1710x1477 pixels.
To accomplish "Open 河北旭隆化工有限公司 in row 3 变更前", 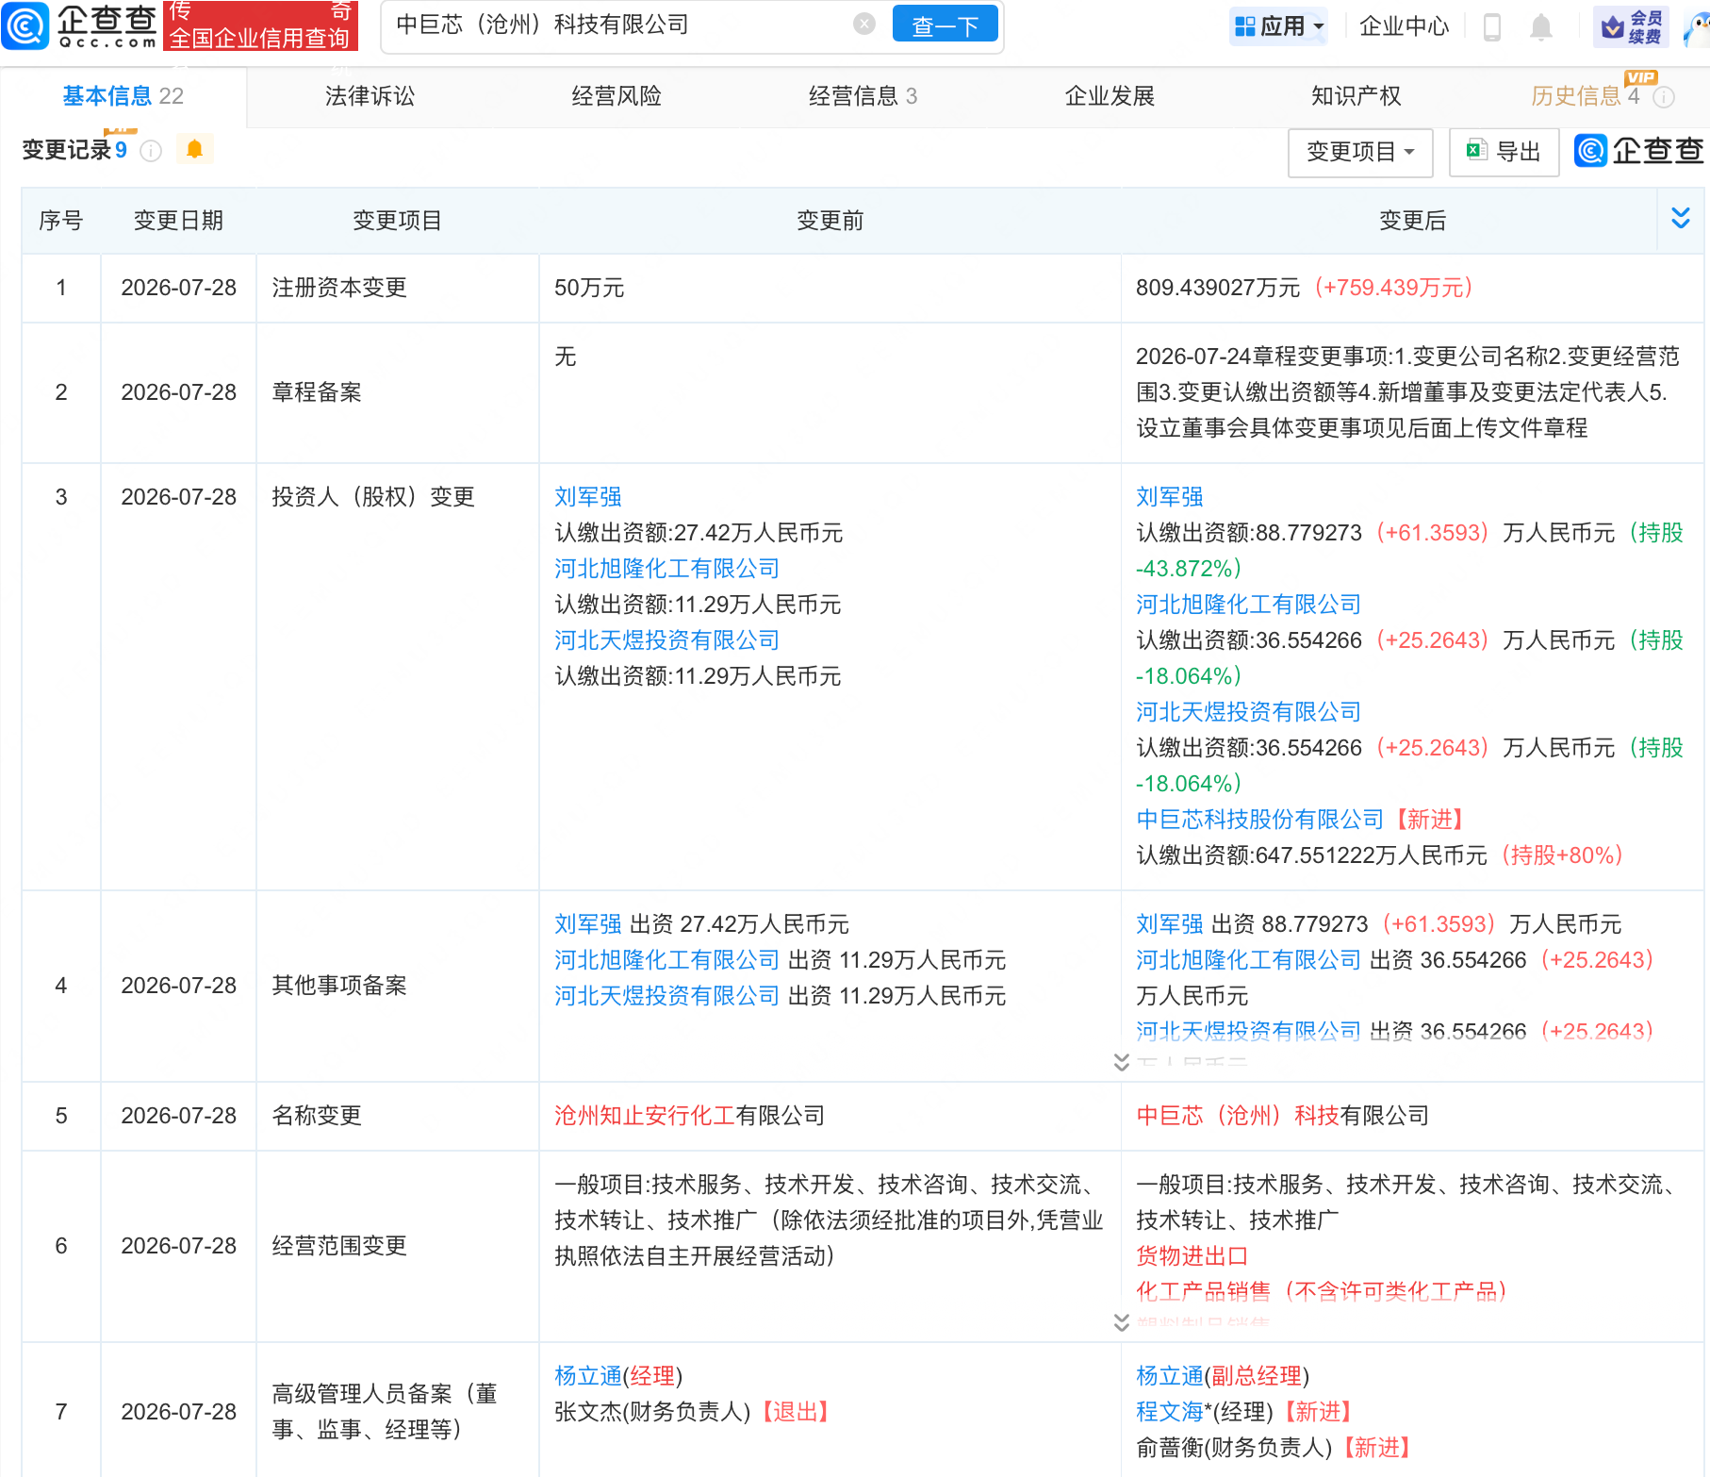I will tap(666, 569).
